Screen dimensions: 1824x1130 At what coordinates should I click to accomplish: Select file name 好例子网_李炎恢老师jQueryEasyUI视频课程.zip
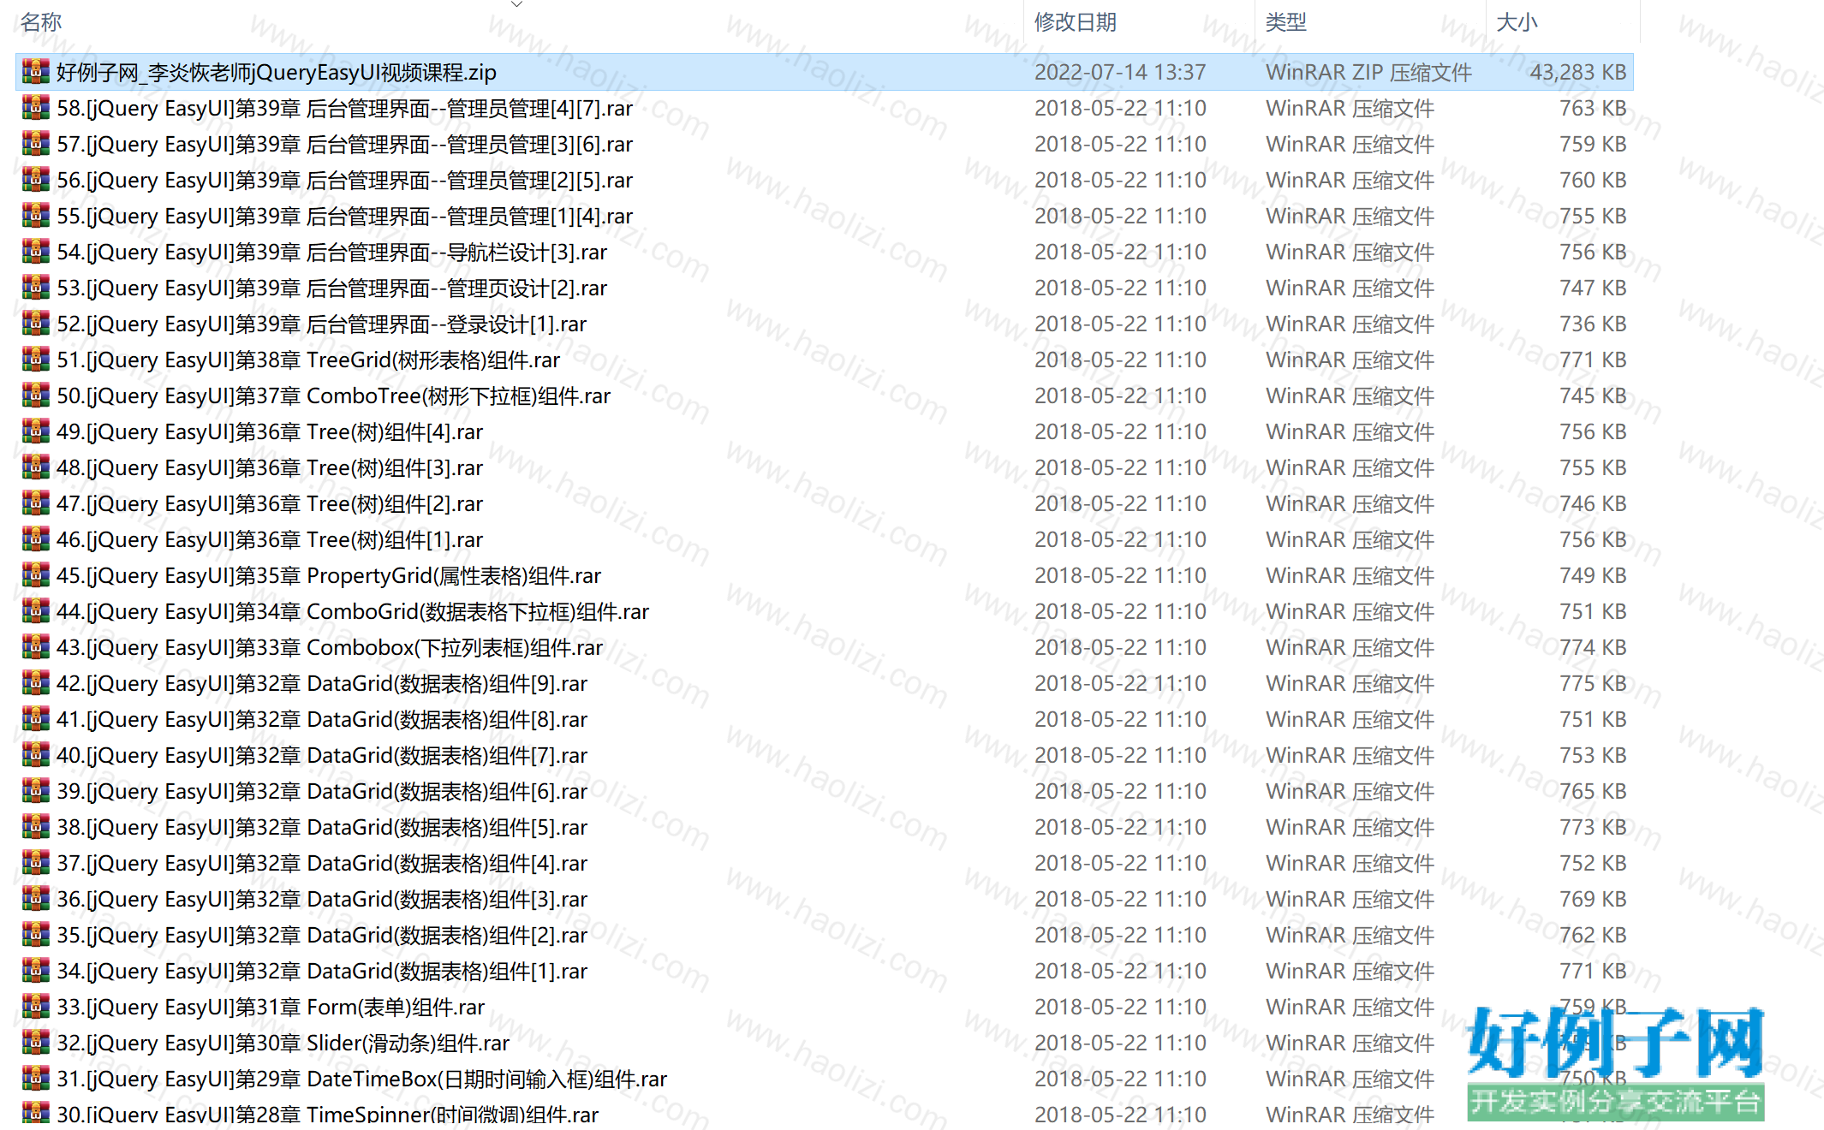click(277, 72)
